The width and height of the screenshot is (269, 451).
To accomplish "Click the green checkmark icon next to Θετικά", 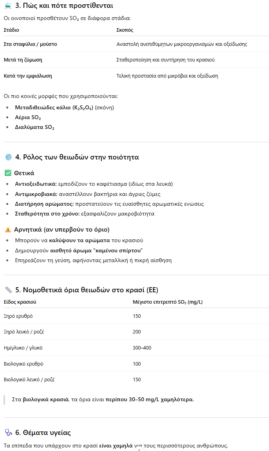I will tap(8, 173).
